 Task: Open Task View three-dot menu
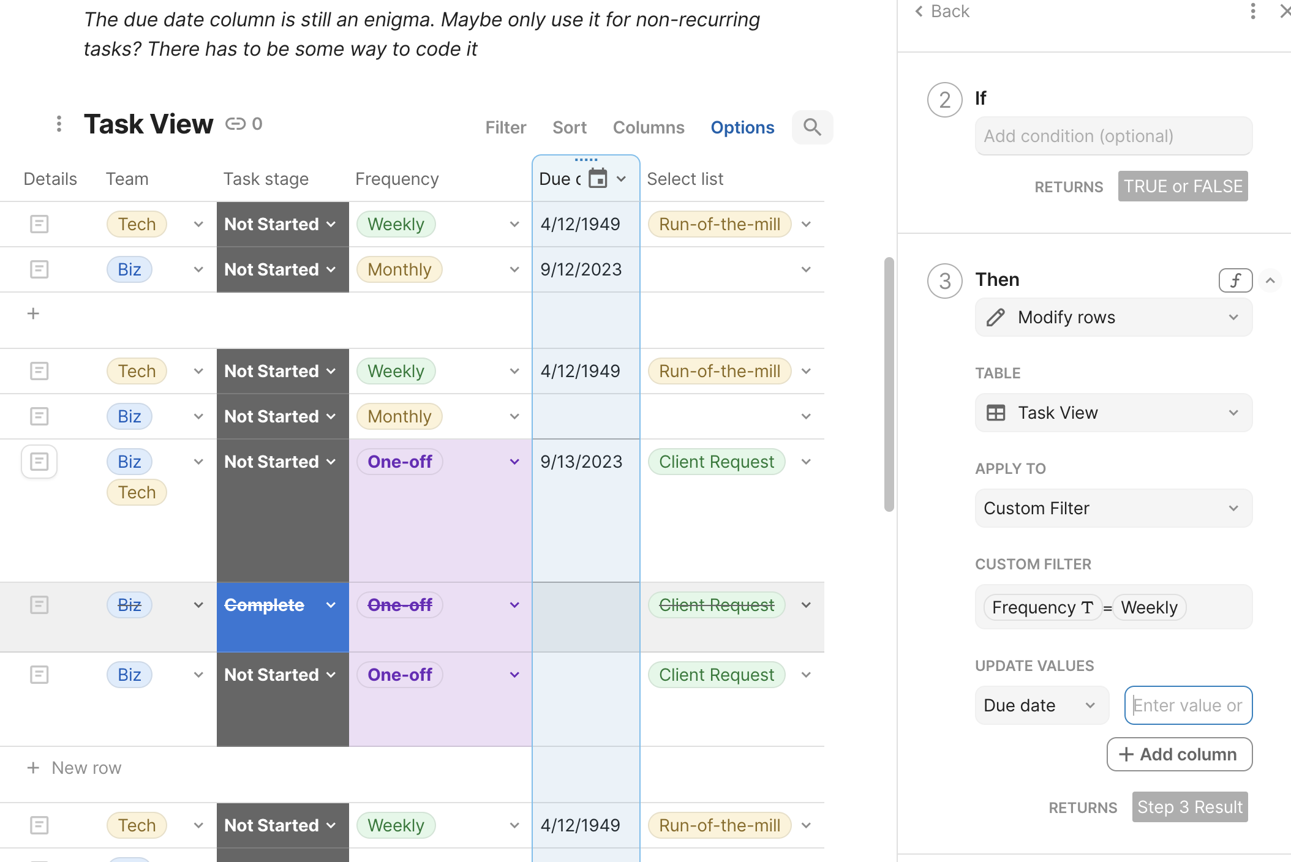[x=59, y=124]
